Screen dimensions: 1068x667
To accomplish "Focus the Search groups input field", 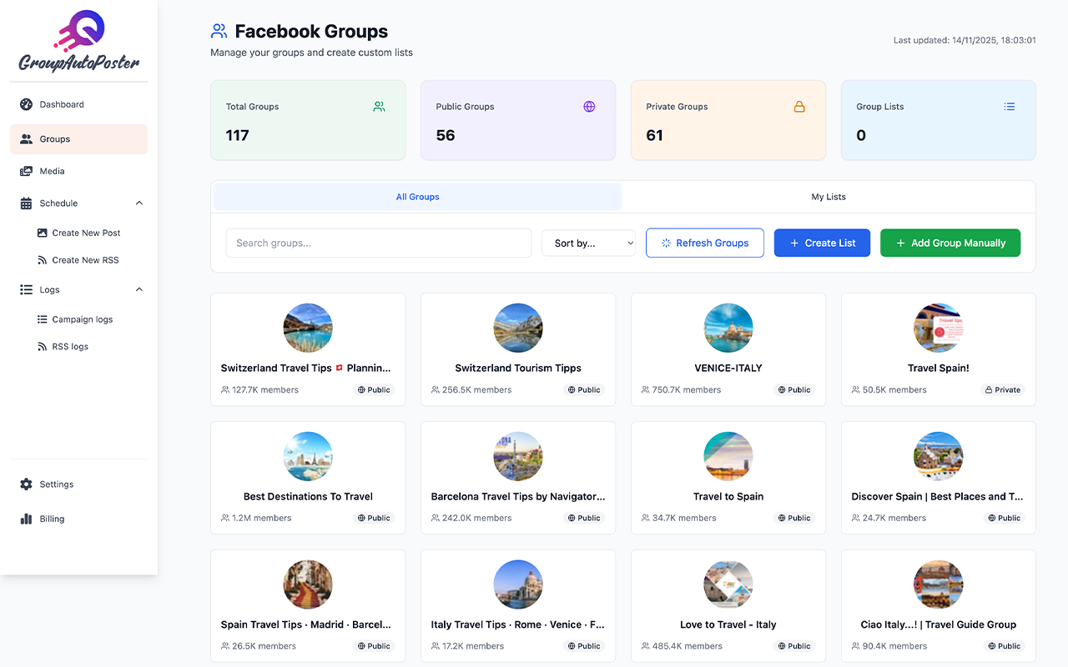I will coord(378,243).
